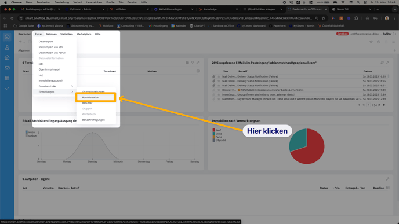Click the pencil icon in the e-mail widget
This screenshot has height=224, width=399.
[x=387, y=63]
